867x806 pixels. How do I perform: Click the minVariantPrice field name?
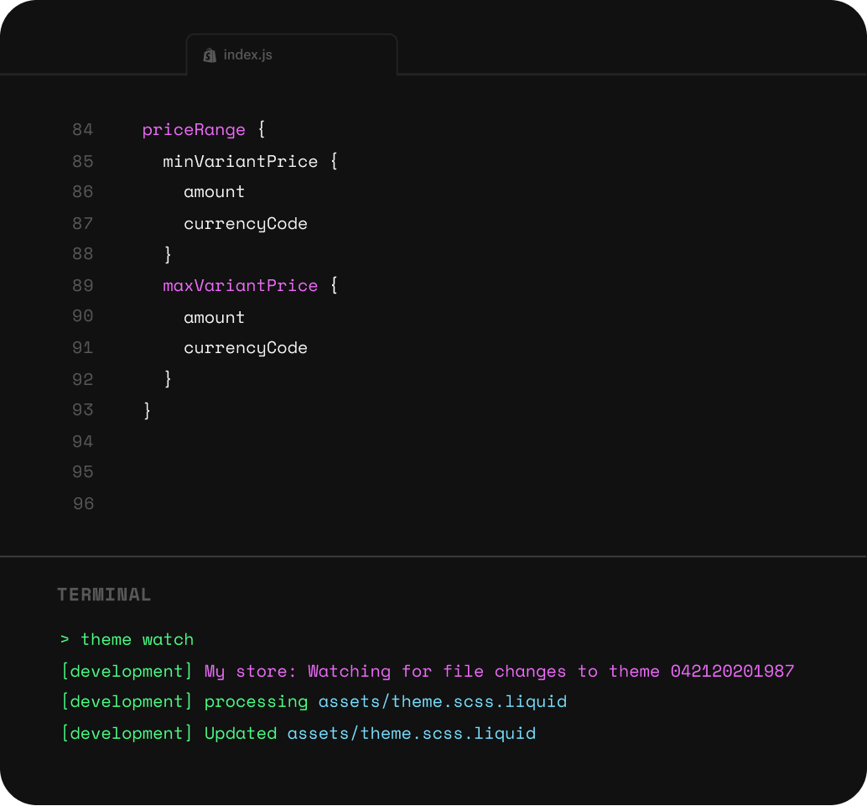(241, 161)
